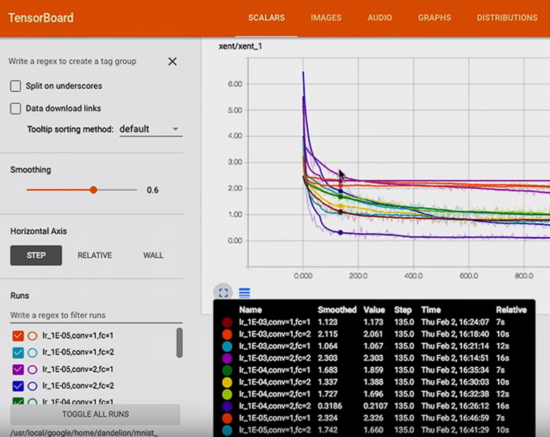Click the smoothed value 1.123

click(x=327, y=322)
